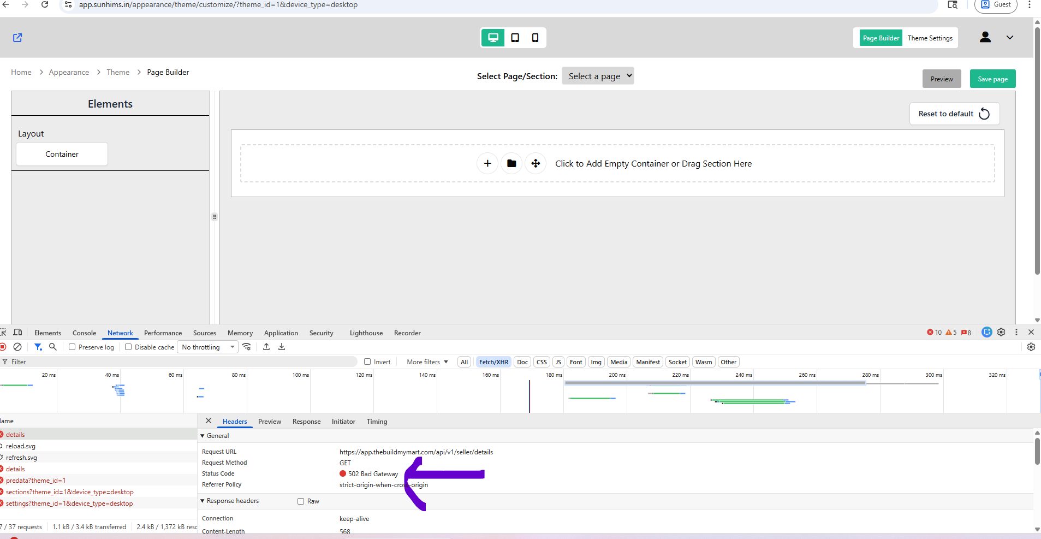
Task: Toggle the DevTools device toolbar icon
Action: pyautogui.click(x=18, y=333)
